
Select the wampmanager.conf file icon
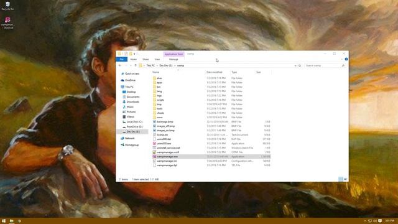(154, 152)
